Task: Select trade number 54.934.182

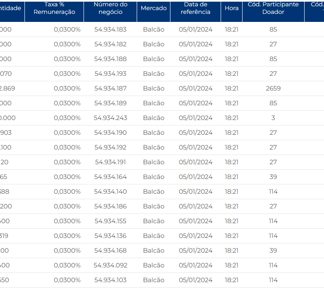Action: (x=111, y=44)
